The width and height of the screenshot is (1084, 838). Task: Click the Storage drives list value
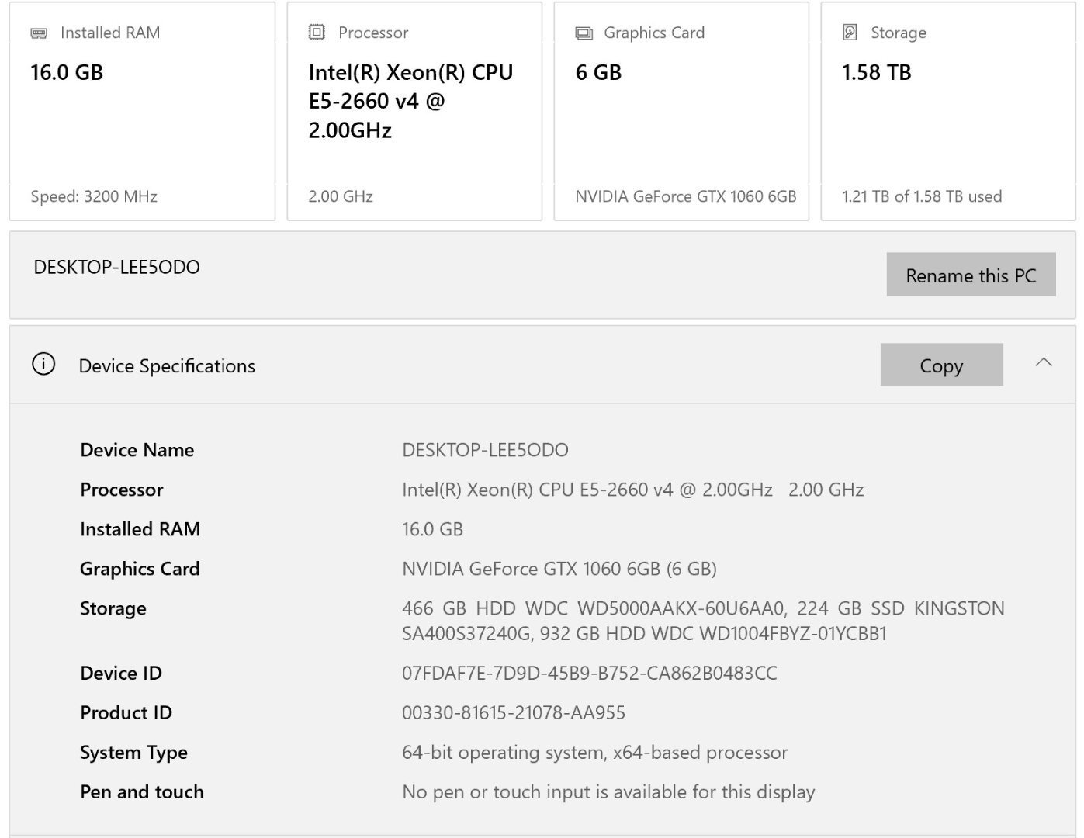pos(702,621)
